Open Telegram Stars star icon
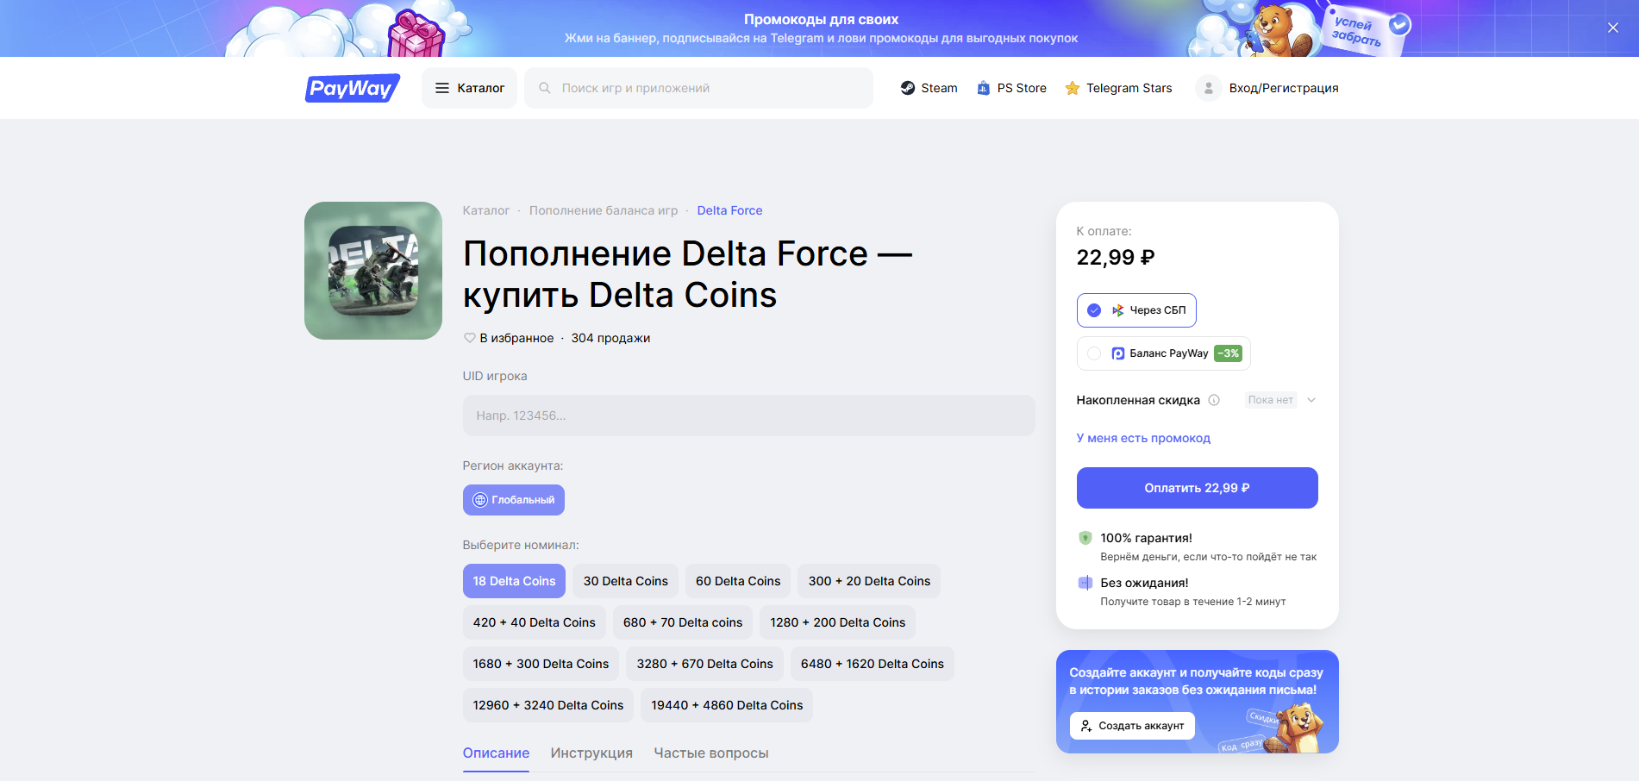This screenshot has width=1639, height=781. click(1073, 88)
